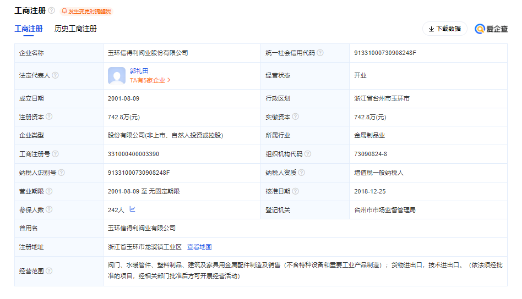Click 2001-08-09 至 无固定期限 value
The image size is (522, 299).
(144, 191)
